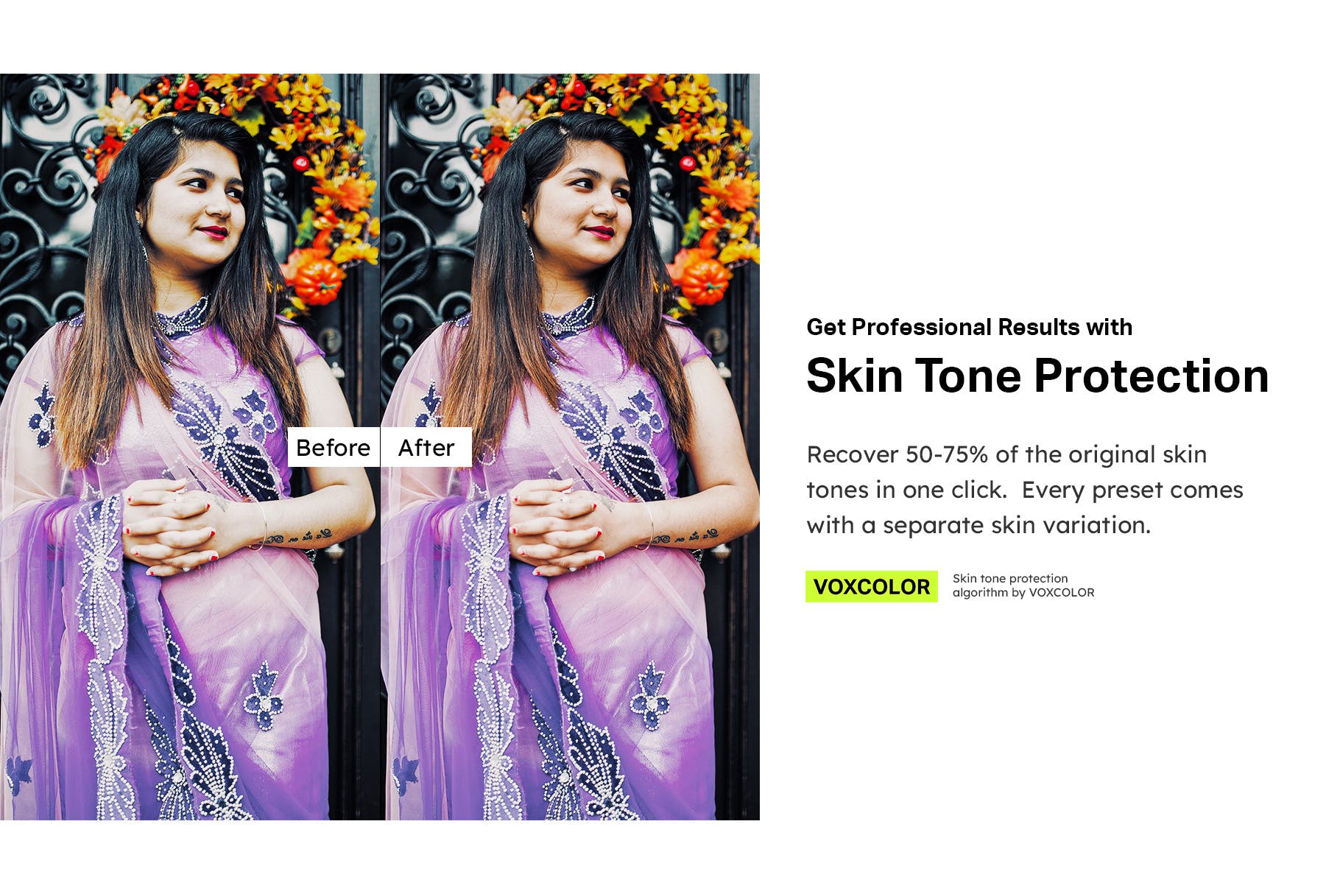Viewport: 1340px width, 894px height.
Task: Click the forearm tattoo in After photo
Action: point(686,535)
